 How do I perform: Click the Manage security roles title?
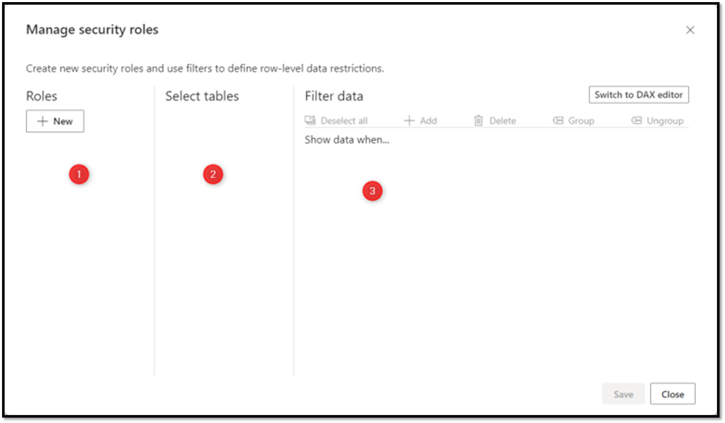tap(92, 30)
